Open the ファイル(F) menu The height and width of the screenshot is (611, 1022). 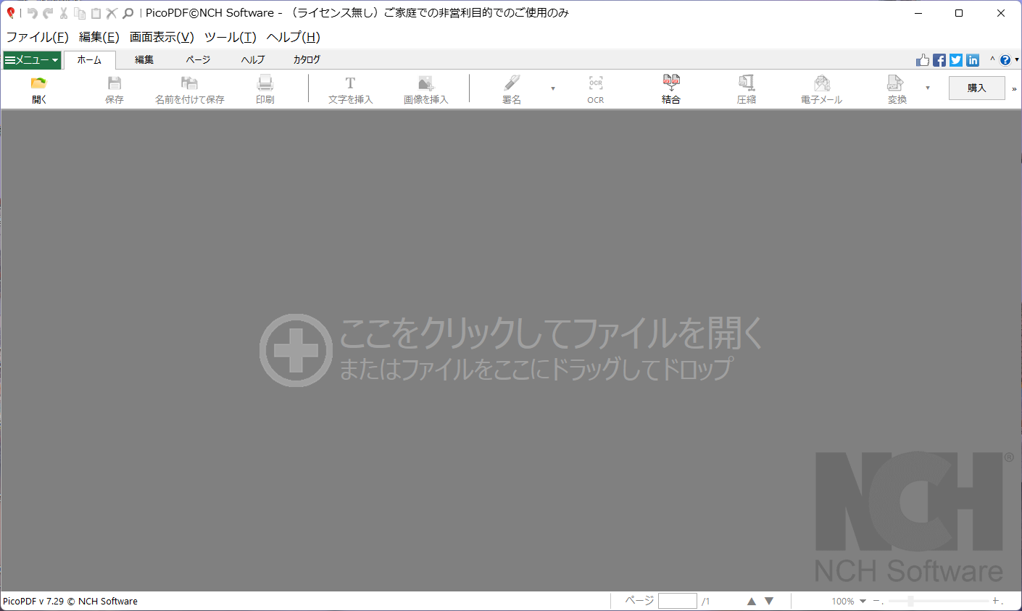pos(37,37)
